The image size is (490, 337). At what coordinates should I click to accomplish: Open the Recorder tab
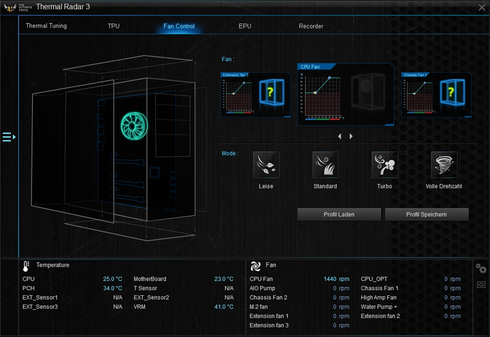tap(311, 26)
